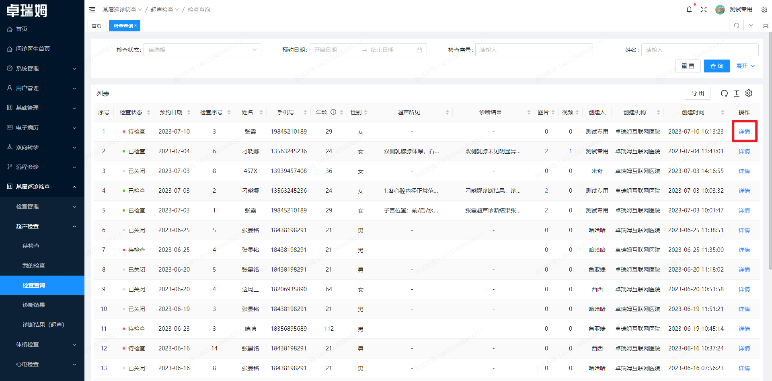Open 详情 for 2023-07-04 13:43:01 row
Viewport: 772px width, 381px height.
click(x=744, y=151)
